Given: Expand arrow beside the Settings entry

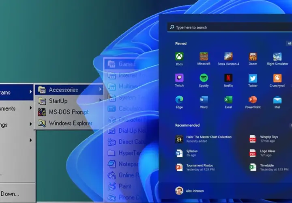Looking at the screenshot, I should point(30,124).
